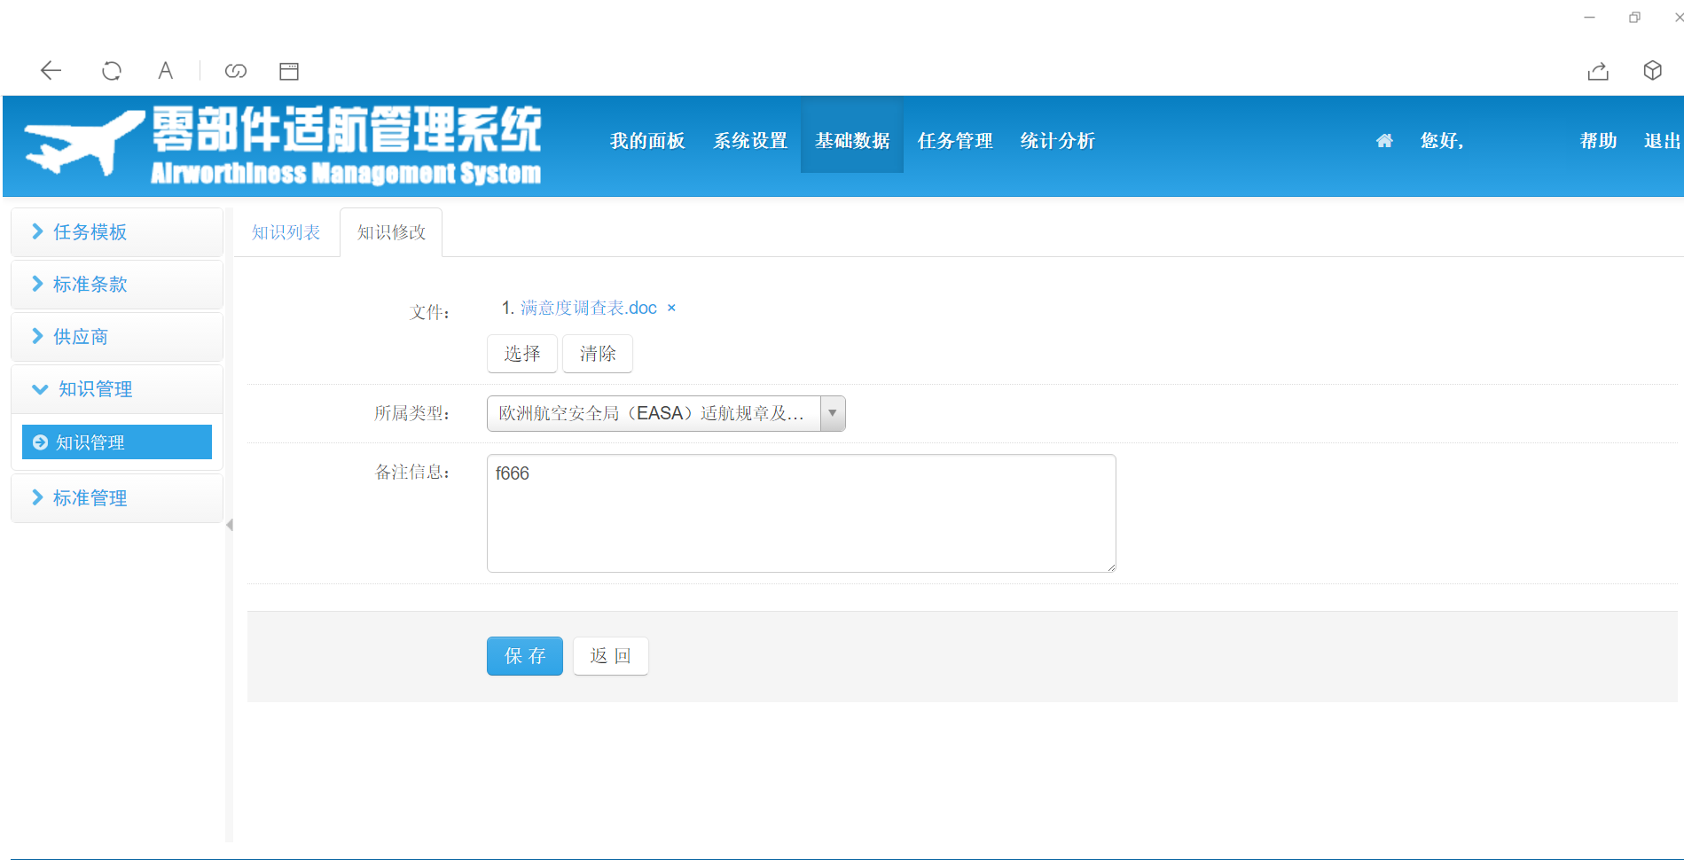Go back with the arrow icon
The width and height of the screenshot is (1684, 860).
click(x=51, y=71)
